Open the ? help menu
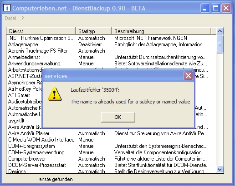The width and height of the screenshot is (235, 186). 23,18
